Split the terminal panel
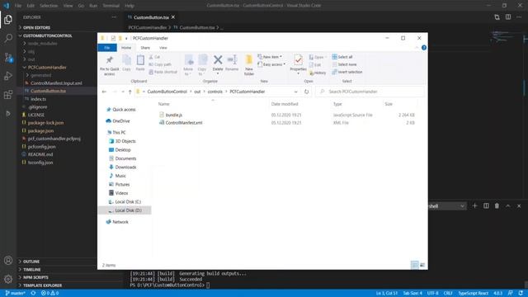528x297 pixels. (486, 205)
